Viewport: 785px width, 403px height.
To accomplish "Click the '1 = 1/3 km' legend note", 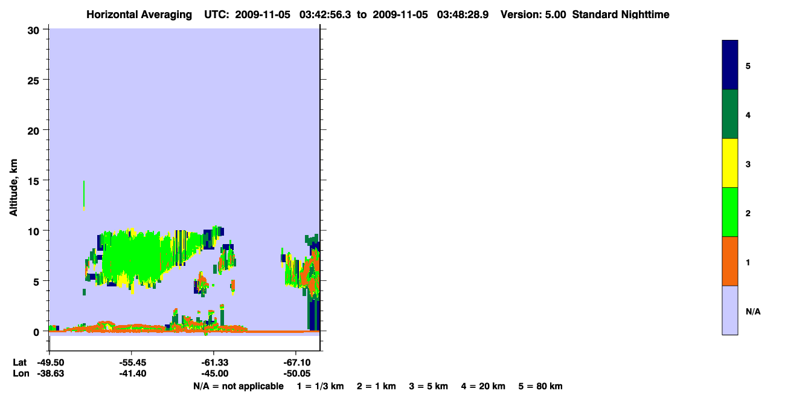I will [x=320, y=387].
